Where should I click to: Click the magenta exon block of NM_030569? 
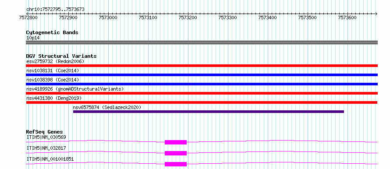tap(176, 142)
